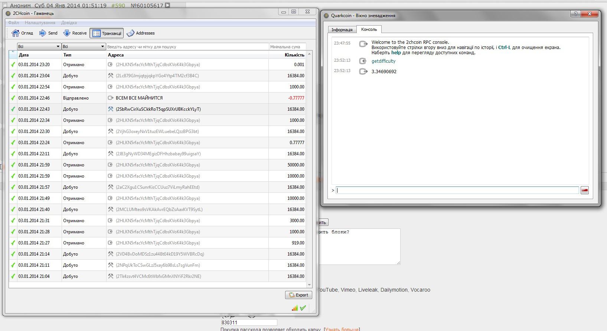Switch to the Інформація tab
The width and height of the screenshot is (607, 331).
pyautogui.click(x=342, y=30)
